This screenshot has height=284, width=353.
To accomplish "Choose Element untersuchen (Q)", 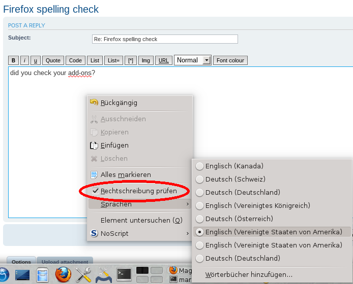I will [140, 220].
